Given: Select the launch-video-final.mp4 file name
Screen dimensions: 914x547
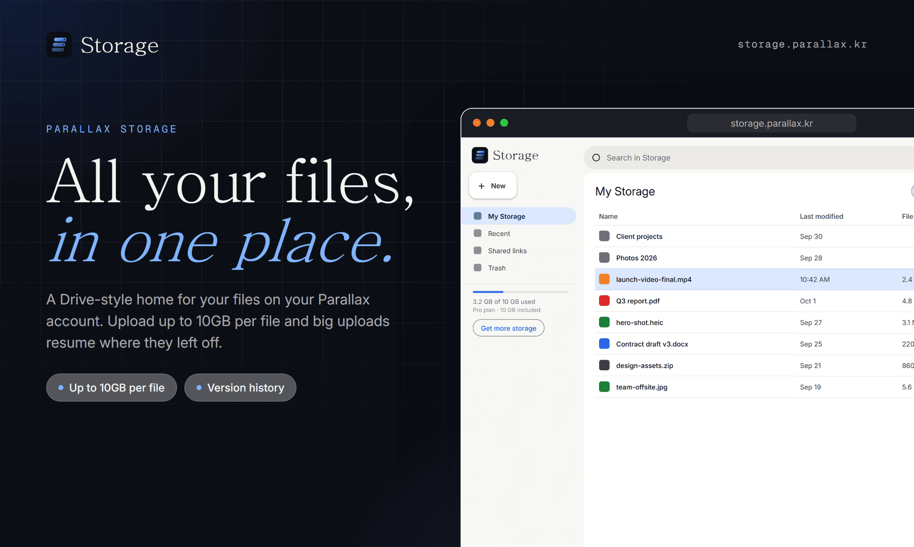Looking at the screenshot, I should [654, 279].
